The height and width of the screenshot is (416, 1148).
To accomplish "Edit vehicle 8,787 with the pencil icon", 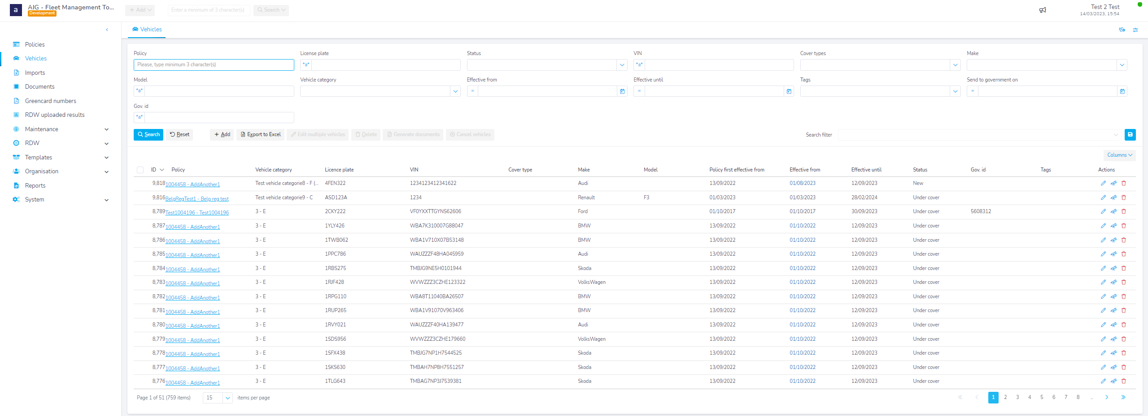I will point(1103,226).
